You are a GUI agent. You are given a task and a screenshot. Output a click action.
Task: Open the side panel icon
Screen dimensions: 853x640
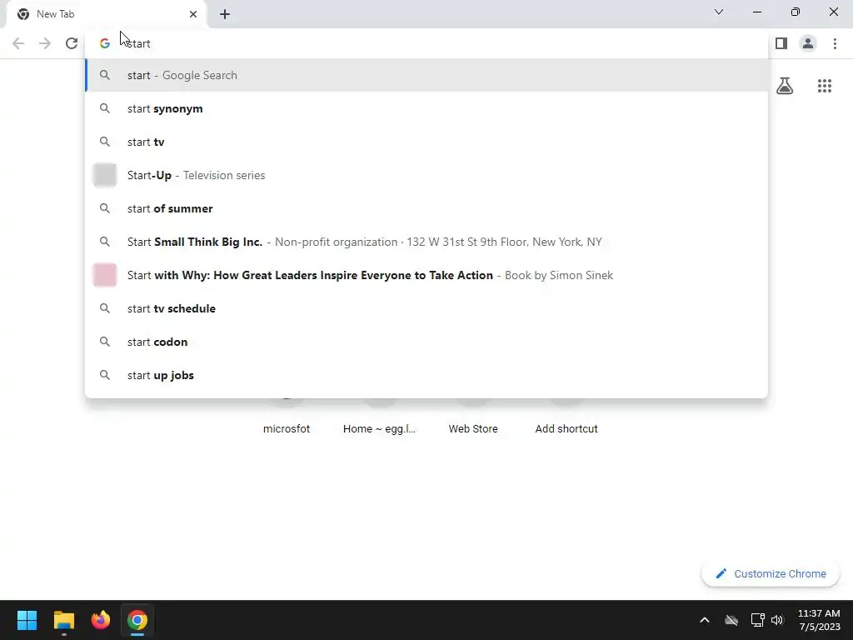(x=781, y=43)
